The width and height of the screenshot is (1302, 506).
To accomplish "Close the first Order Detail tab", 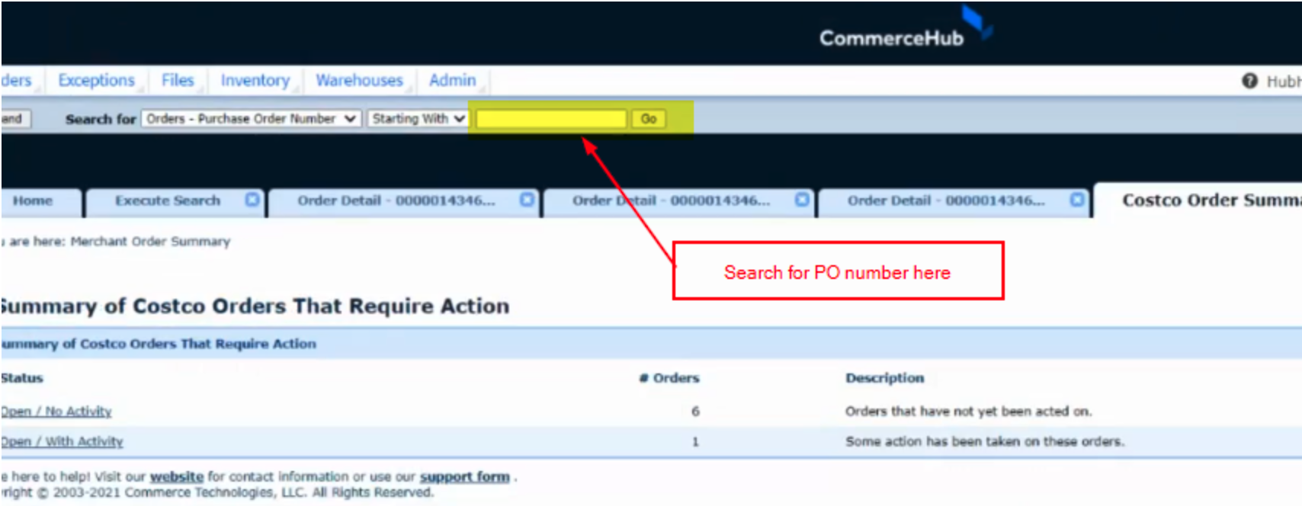I will click(527, 200).
